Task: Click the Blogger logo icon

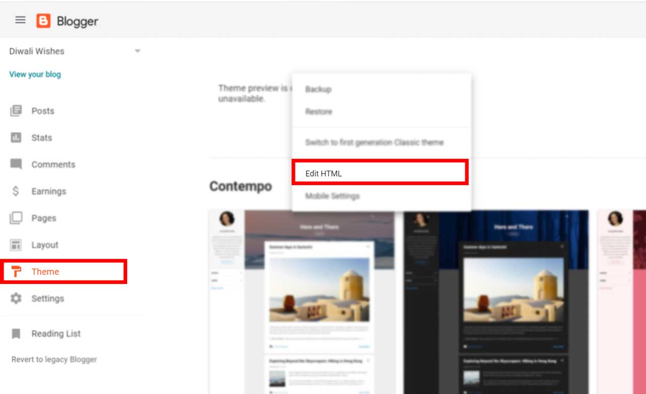Action: (43, 21)
